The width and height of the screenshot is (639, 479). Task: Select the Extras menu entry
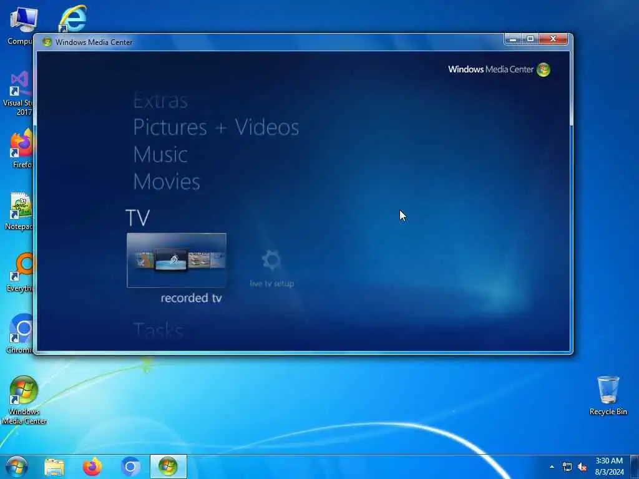160,100
